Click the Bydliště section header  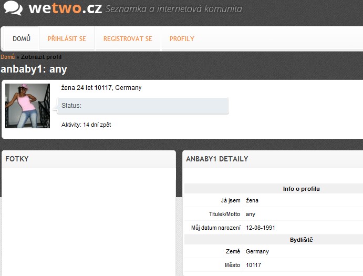(x=301, y=240)
